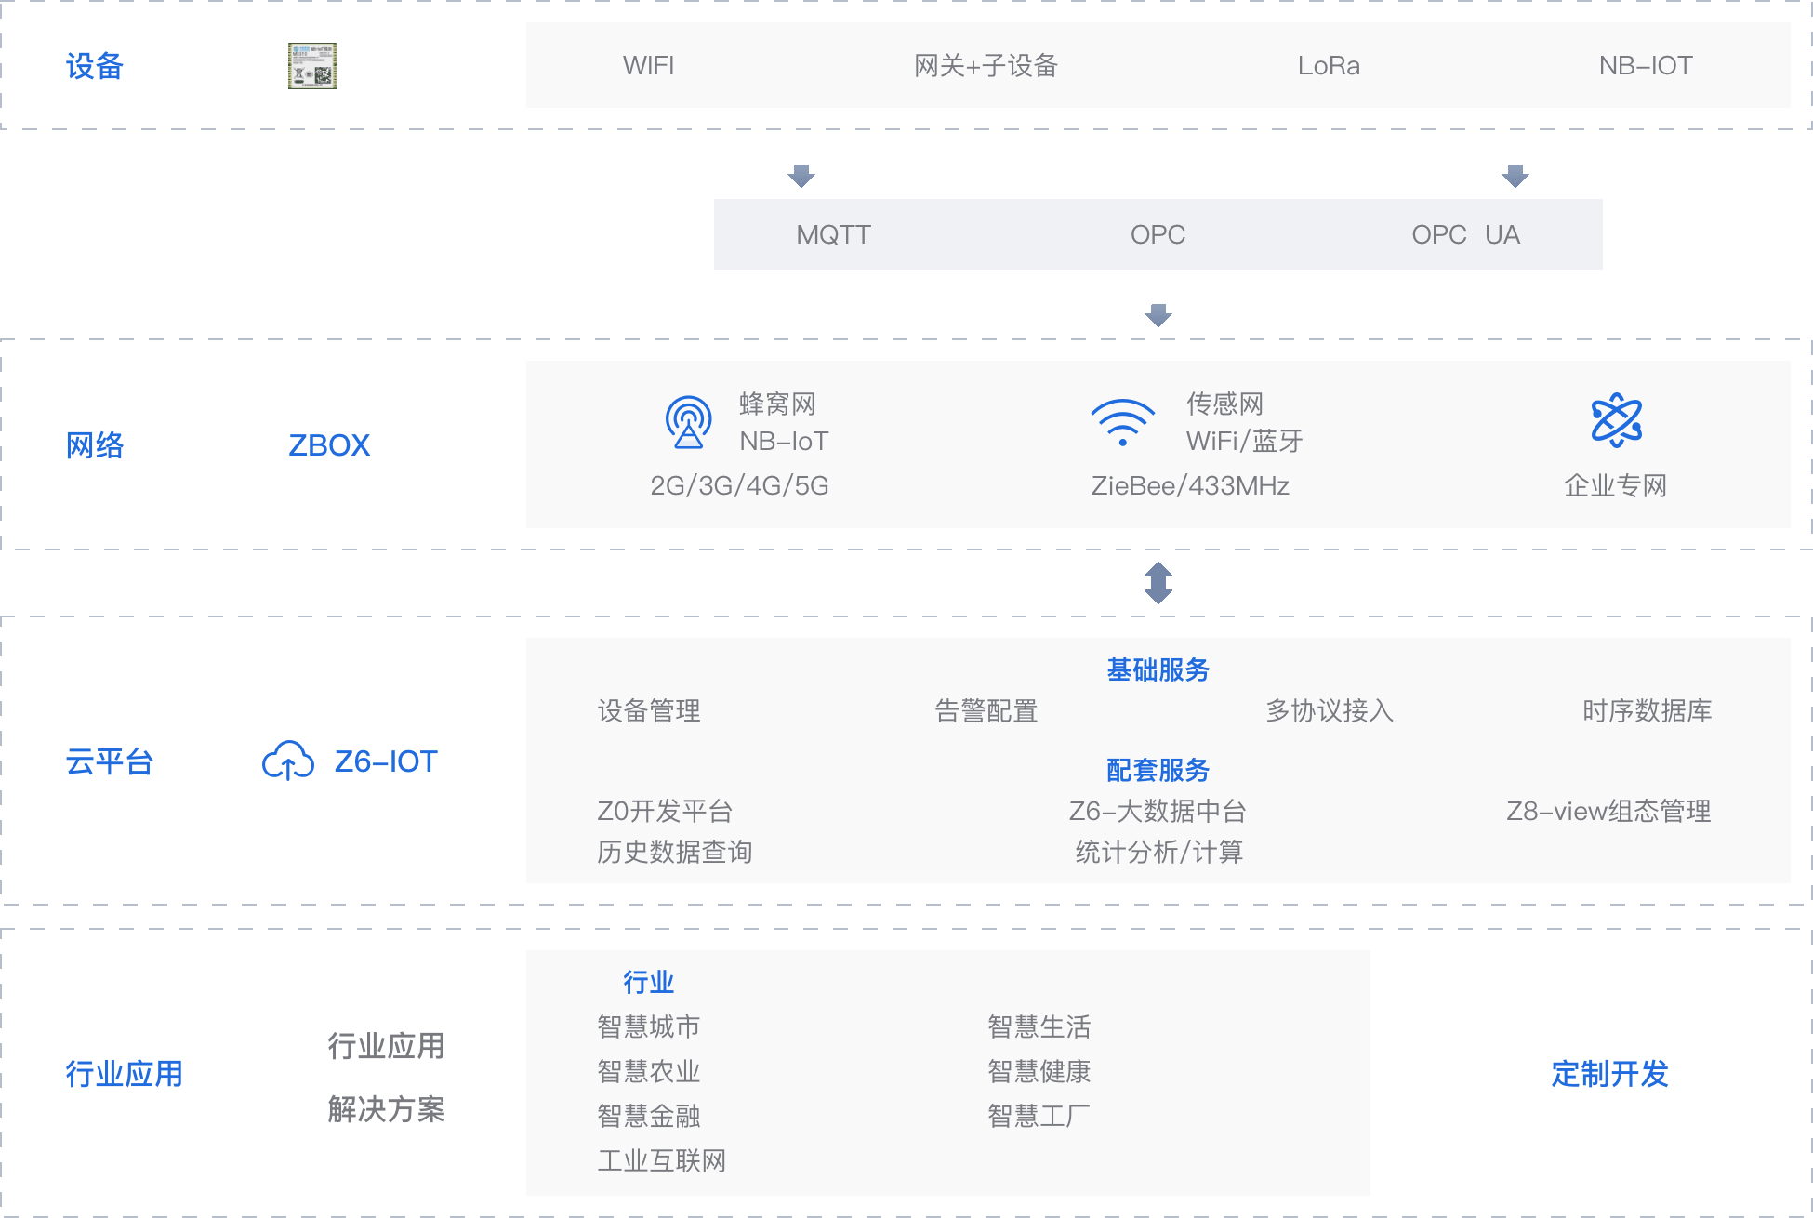1813x1218 pixels.
Task: Click 时序数据库 under basic services
Action: pos(1647,711)
